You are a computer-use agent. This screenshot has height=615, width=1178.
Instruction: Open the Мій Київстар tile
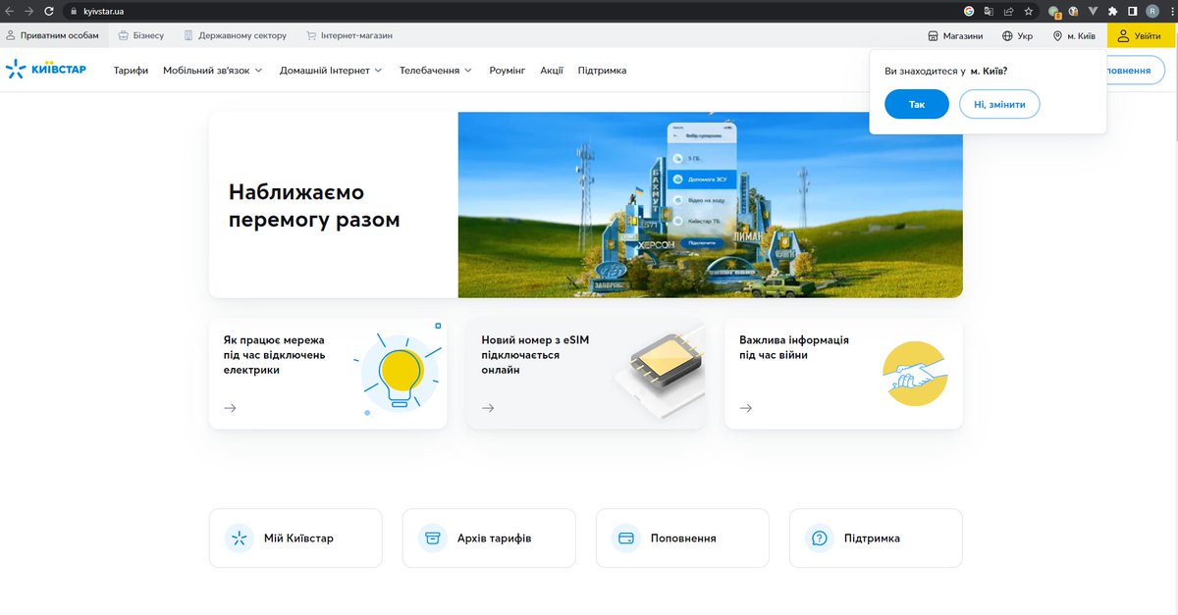pyautogui.click(x=295, y=538)
